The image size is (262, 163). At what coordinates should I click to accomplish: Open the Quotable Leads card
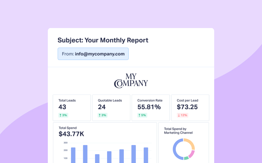pyautogui.click(x=111, y=108)
